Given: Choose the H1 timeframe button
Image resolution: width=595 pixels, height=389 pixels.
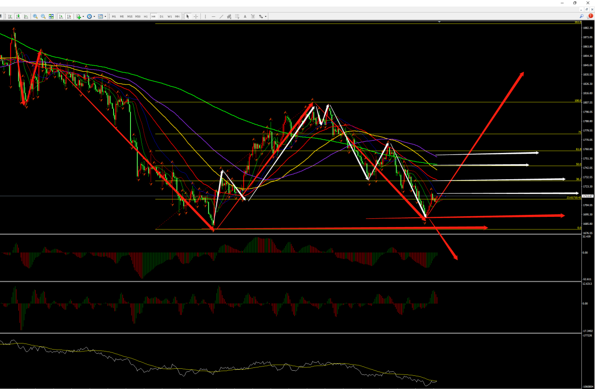Looking at the screenshot, I should coord(145,16).
